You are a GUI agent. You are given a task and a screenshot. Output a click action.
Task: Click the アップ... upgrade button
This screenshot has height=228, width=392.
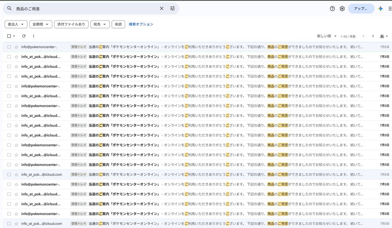361,8
